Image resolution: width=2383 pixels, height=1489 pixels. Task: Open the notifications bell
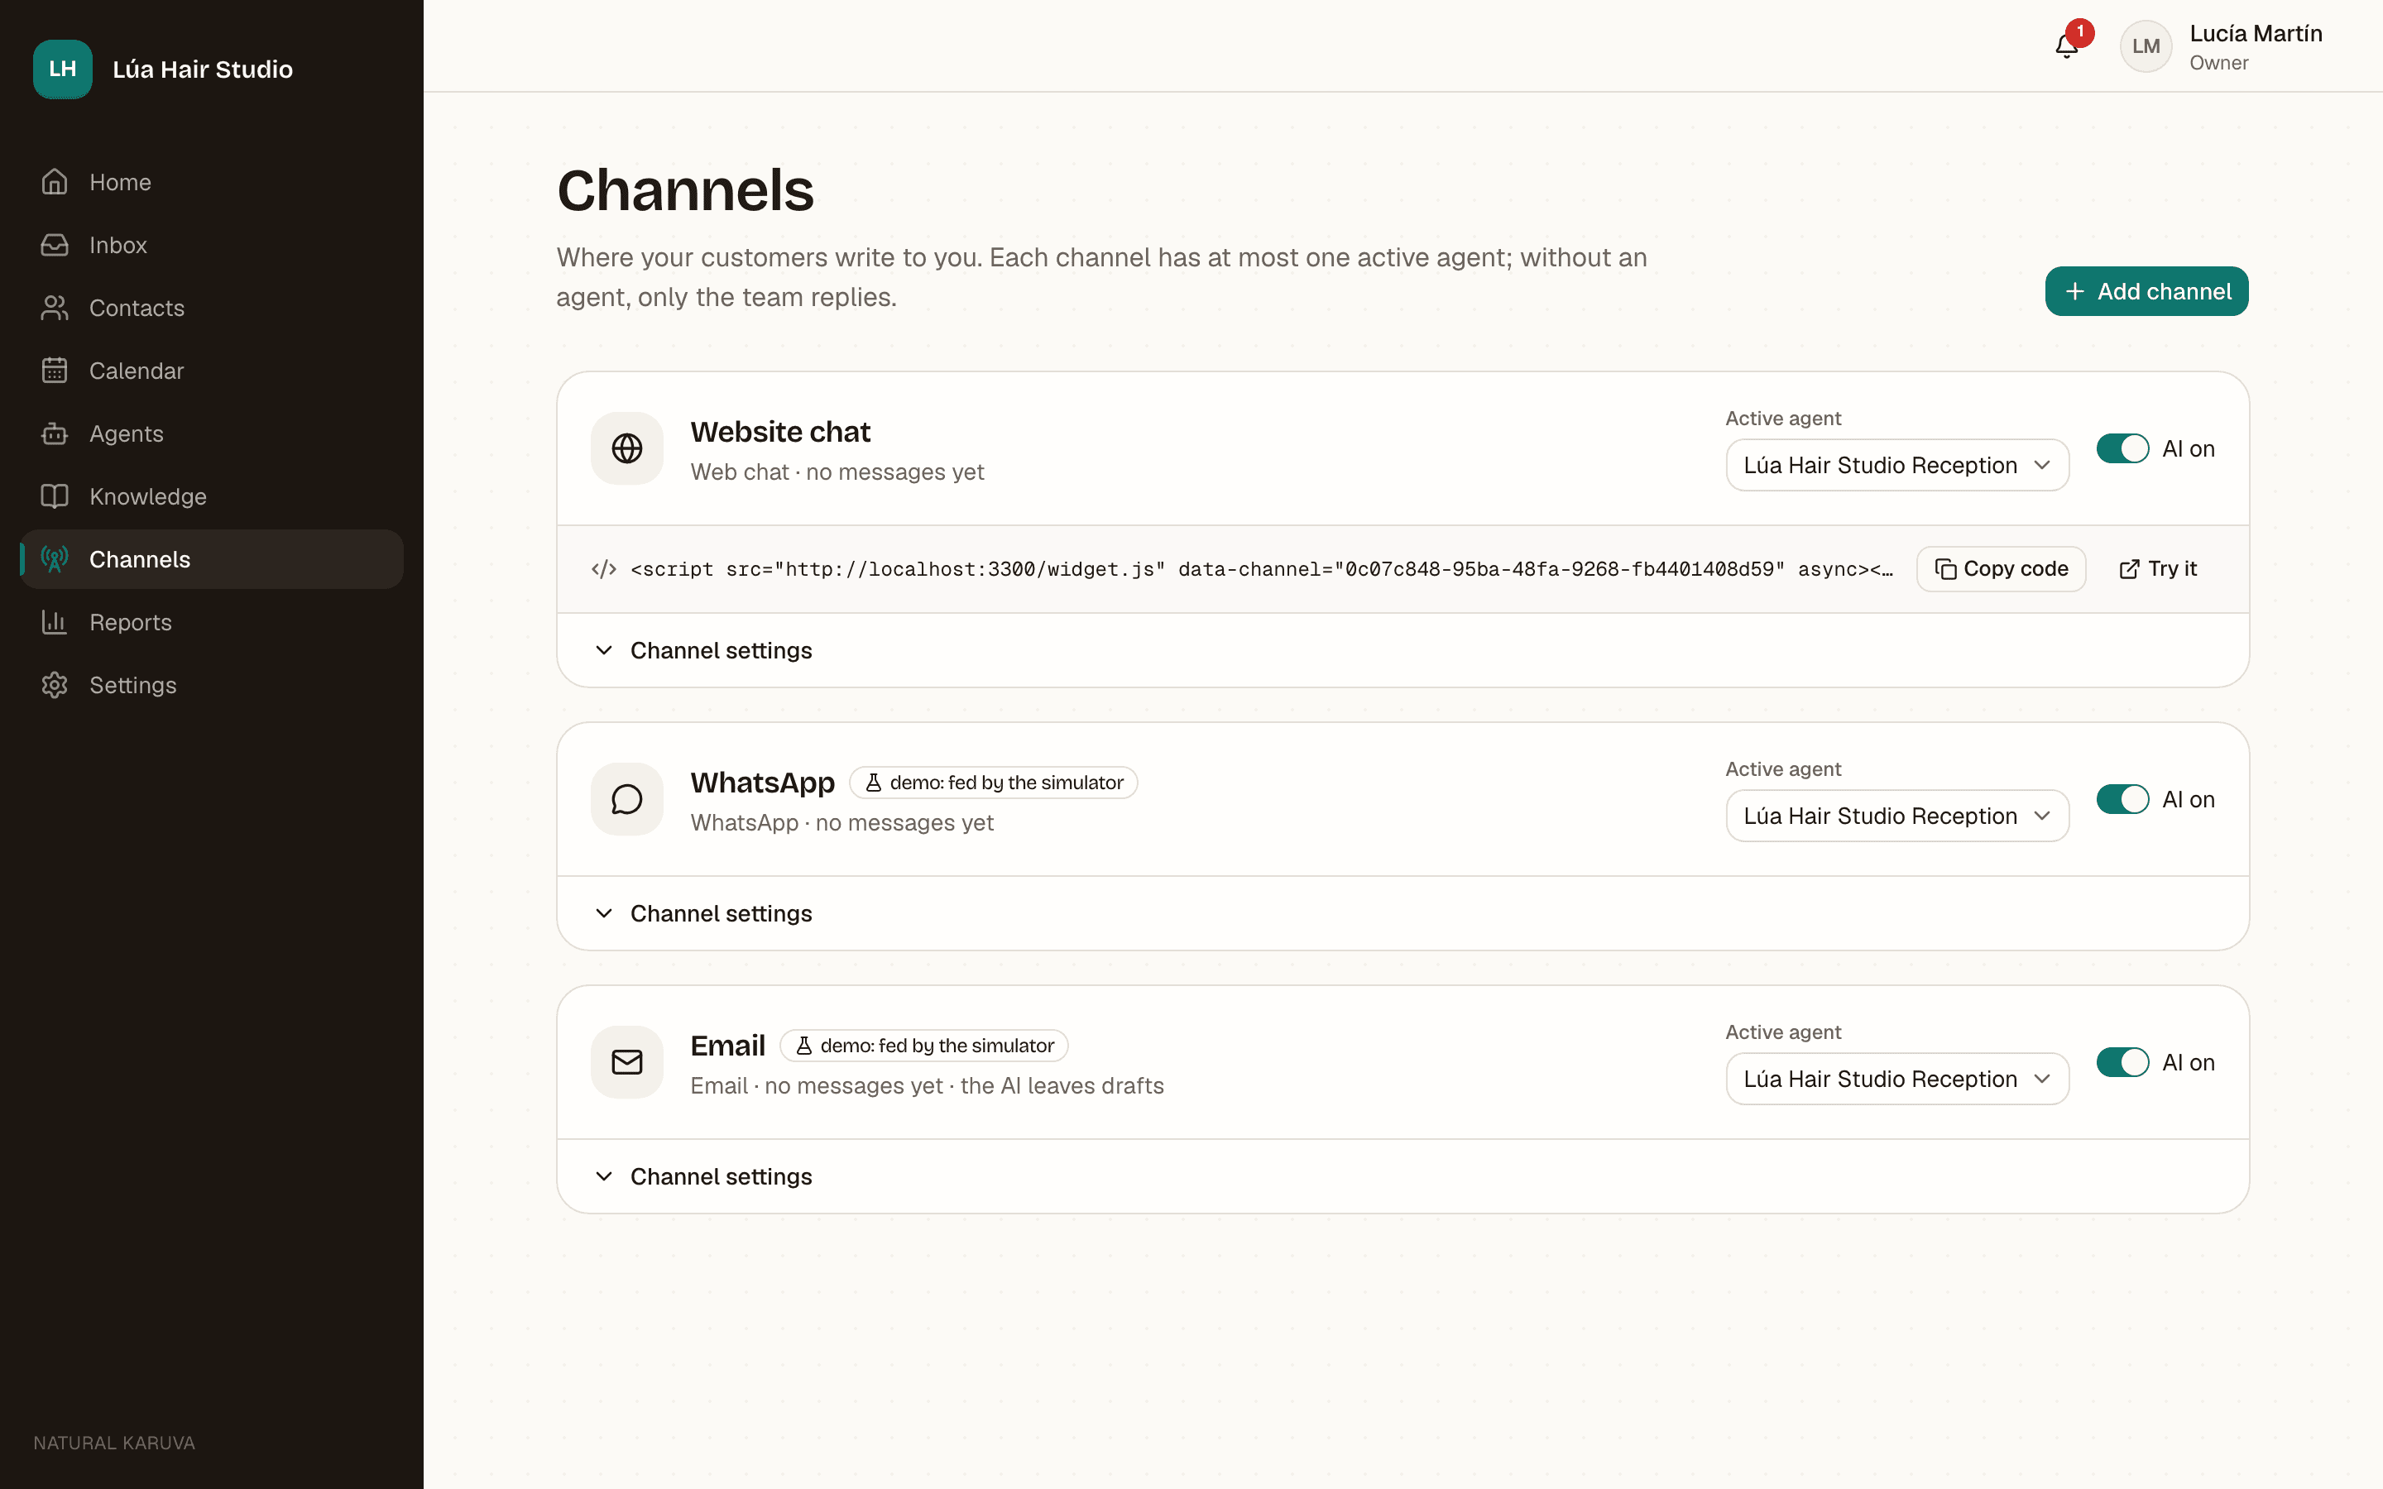point(2066,46)
